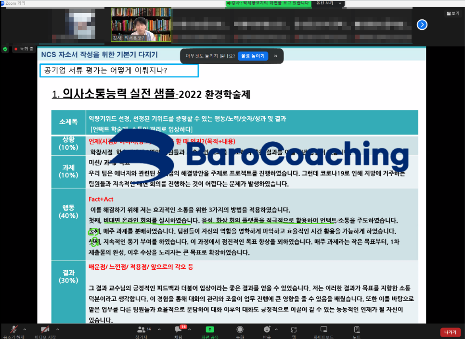Start video using the camera icon
This screenshot has width=465, height=339.
[45, 330]
